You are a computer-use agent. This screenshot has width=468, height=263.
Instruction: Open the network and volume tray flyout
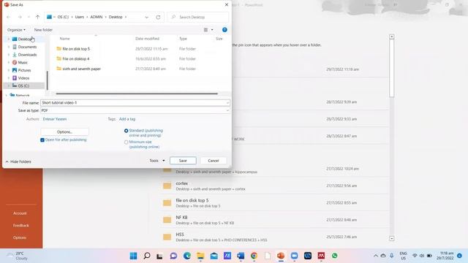point(422,256)
